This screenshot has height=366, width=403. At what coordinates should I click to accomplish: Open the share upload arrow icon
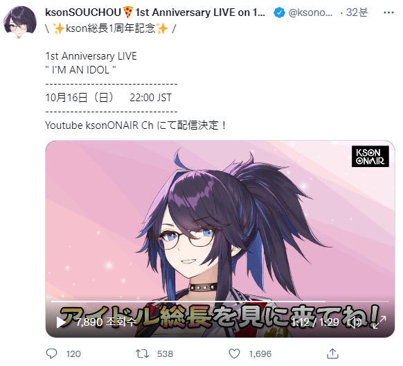coord(332,354)
